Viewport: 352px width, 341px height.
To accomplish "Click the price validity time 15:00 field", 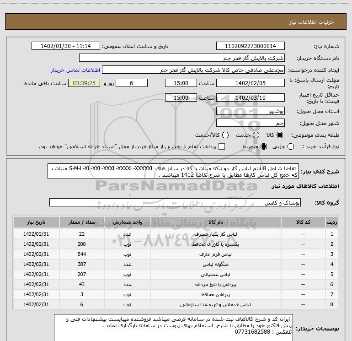I will pos(181,97).
